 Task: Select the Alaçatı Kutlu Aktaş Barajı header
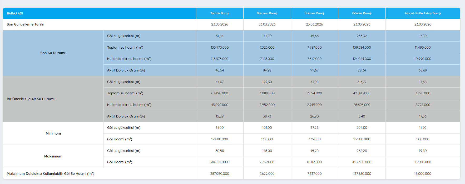point(423,13)
